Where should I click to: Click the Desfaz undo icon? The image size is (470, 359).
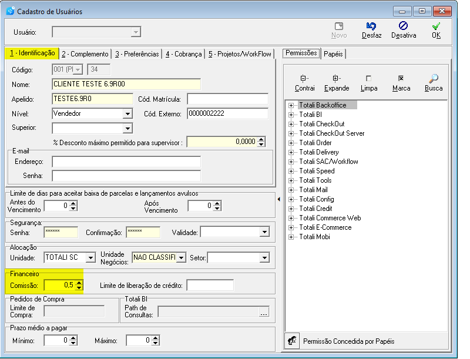[x=371, y=26]
